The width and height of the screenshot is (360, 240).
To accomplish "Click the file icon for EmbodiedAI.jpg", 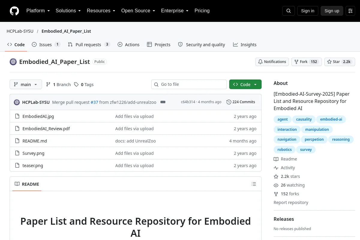I will [17, 116].
